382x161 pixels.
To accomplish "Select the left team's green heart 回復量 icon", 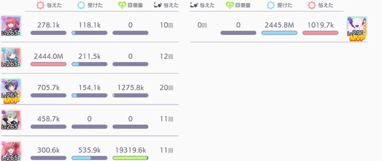I will [x=122, y=6].
